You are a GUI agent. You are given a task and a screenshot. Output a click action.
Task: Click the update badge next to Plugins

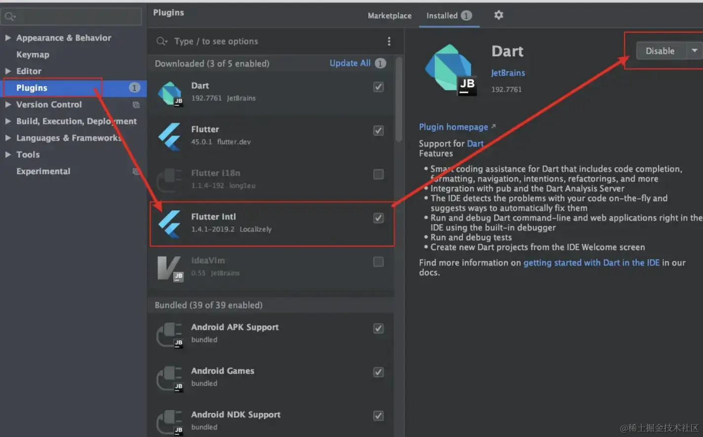pyautogui.click(x=134, y=88)
